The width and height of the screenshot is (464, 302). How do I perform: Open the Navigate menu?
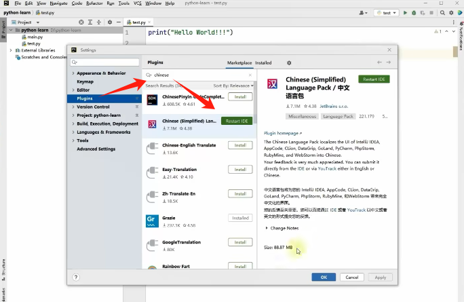58,3
